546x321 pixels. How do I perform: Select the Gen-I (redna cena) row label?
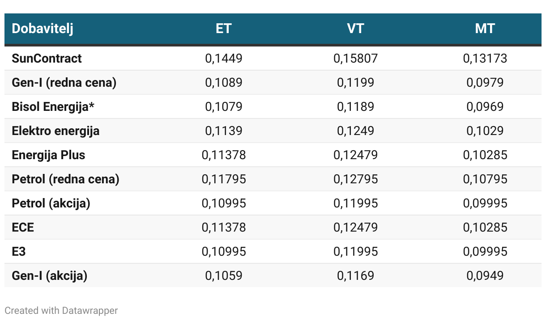coord(64,83)
